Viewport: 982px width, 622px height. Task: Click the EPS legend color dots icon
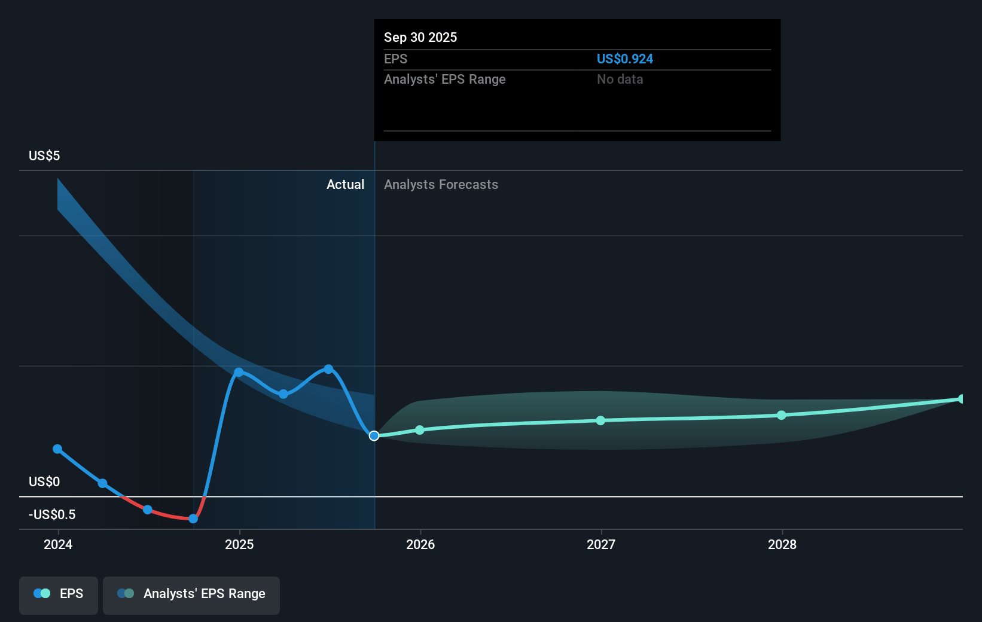click(x=42, y=594)
